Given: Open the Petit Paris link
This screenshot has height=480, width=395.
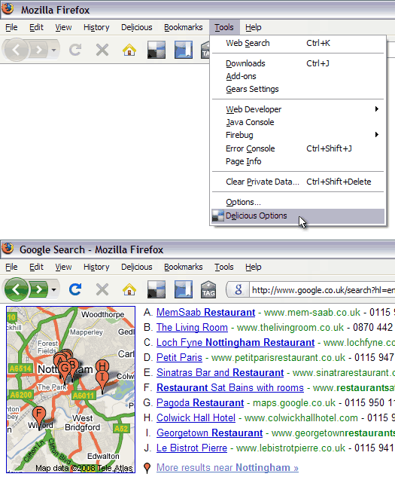Looking at the screenshot, I should click(179, 357).
